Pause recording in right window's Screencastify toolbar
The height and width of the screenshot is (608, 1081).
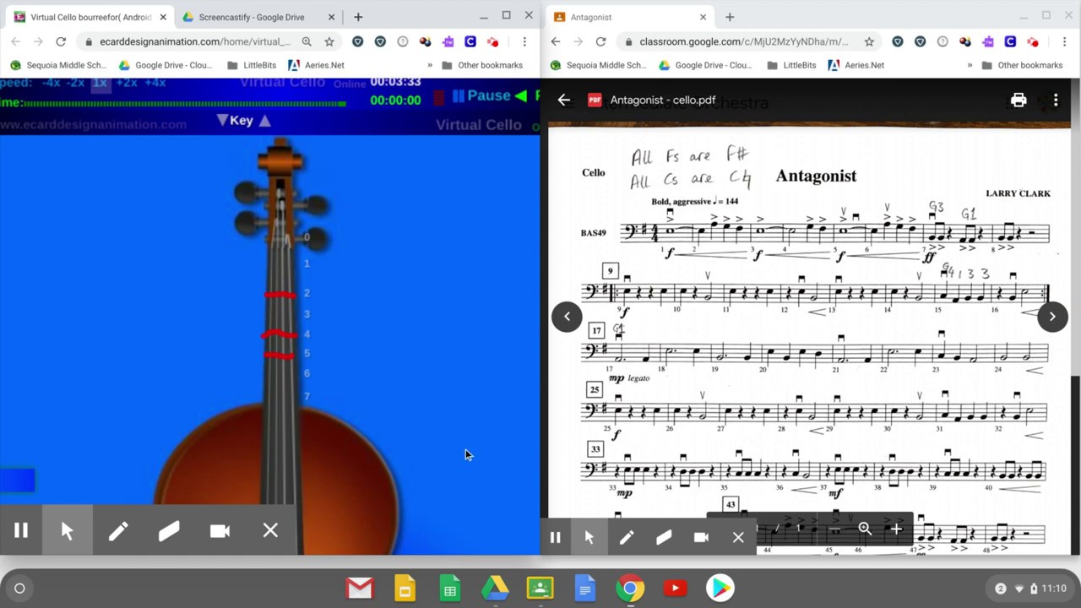[555, 537]
